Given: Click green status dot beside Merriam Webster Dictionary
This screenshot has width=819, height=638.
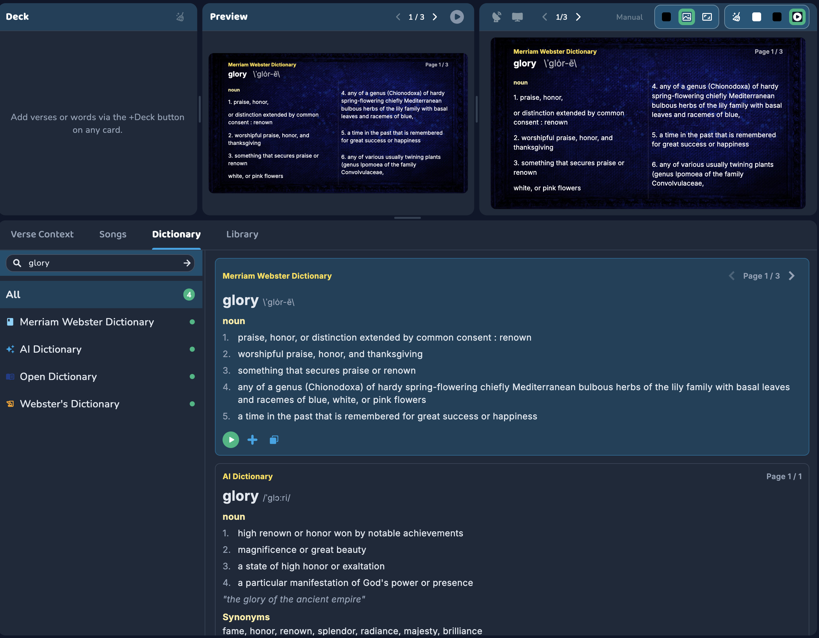Looking at the screenshot, I should [x=192, y=322].
